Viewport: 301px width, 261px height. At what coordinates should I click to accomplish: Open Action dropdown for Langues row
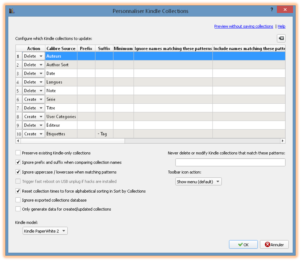click(33, 82)
